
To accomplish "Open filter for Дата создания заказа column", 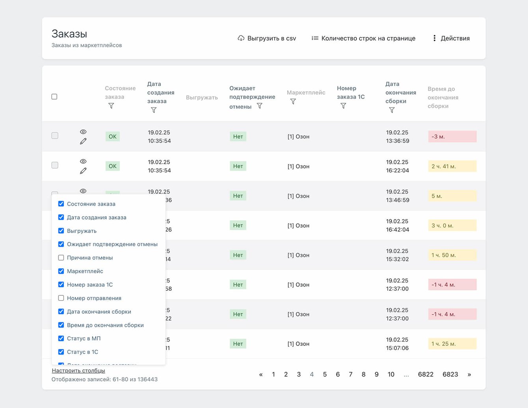I will pyautogui.click(x=154, y=110).
